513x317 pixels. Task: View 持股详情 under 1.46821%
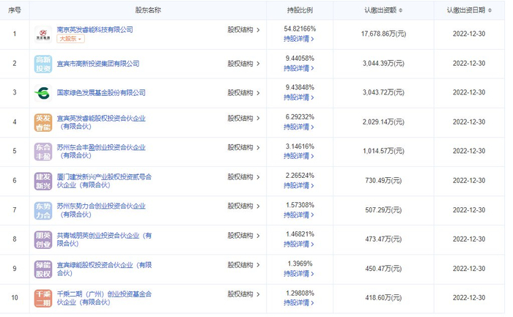tap(299, 244)
